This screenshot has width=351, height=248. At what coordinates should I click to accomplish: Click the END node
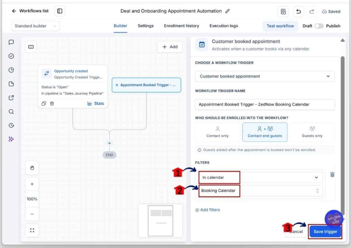coord(109,155)
